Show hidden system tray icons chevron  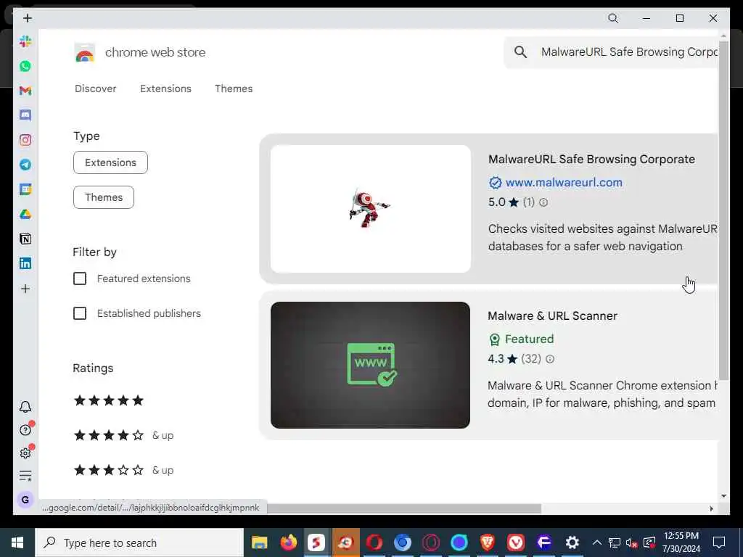click(x=597, y=542)
